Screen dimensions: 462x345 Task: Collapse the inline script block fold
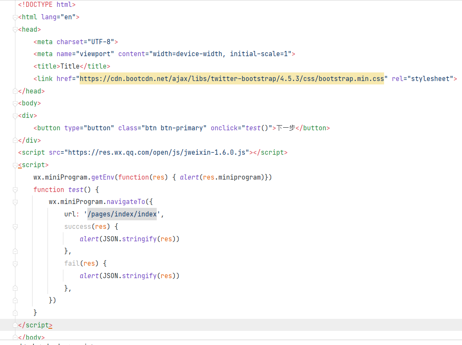(x=15, y=165)
